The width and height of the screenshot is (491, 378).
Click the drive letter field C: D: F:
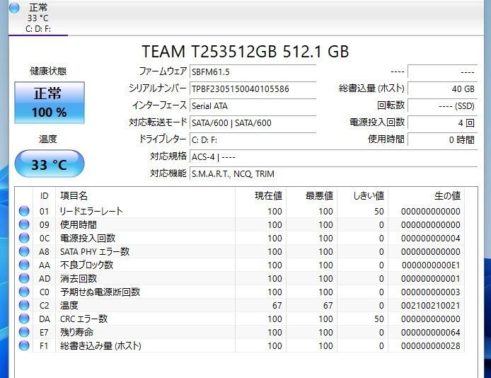coord(253,139)
